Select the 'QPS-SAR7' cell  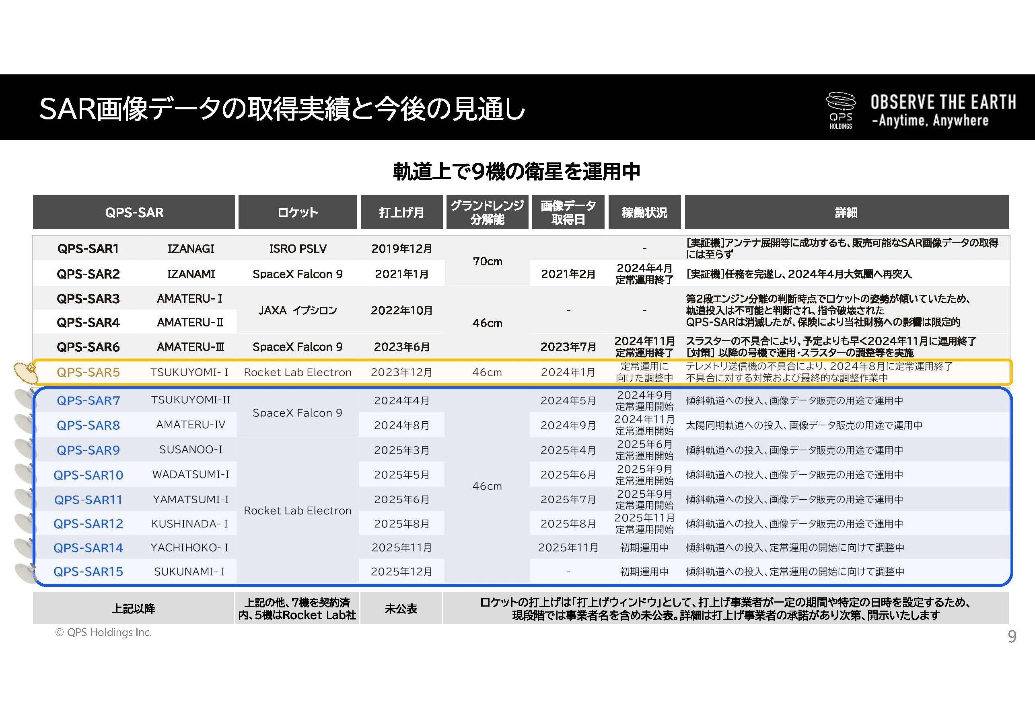click(x=88, y=400)
